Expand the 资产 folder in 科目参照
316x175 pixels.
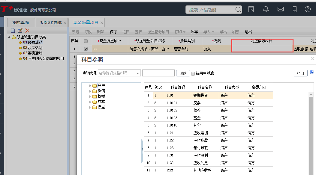[x=90, y=85]
